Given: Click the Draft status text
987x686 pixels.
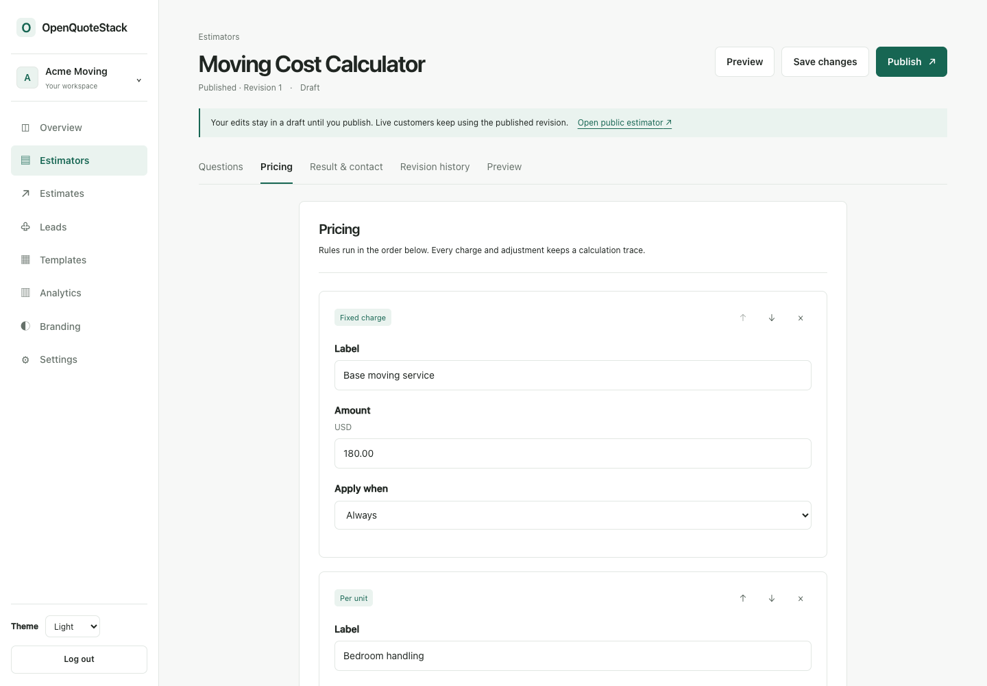Looking at the screenshot, I should click(x=310, y=88).
